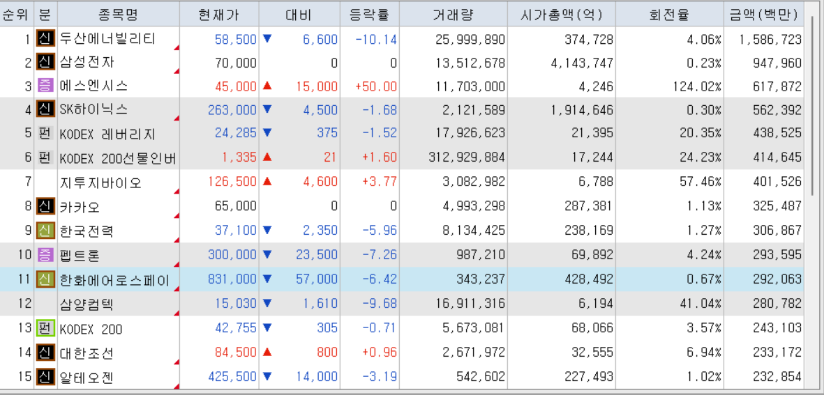Click change rate +50.00
824x395 pixels.
[376, 86]
